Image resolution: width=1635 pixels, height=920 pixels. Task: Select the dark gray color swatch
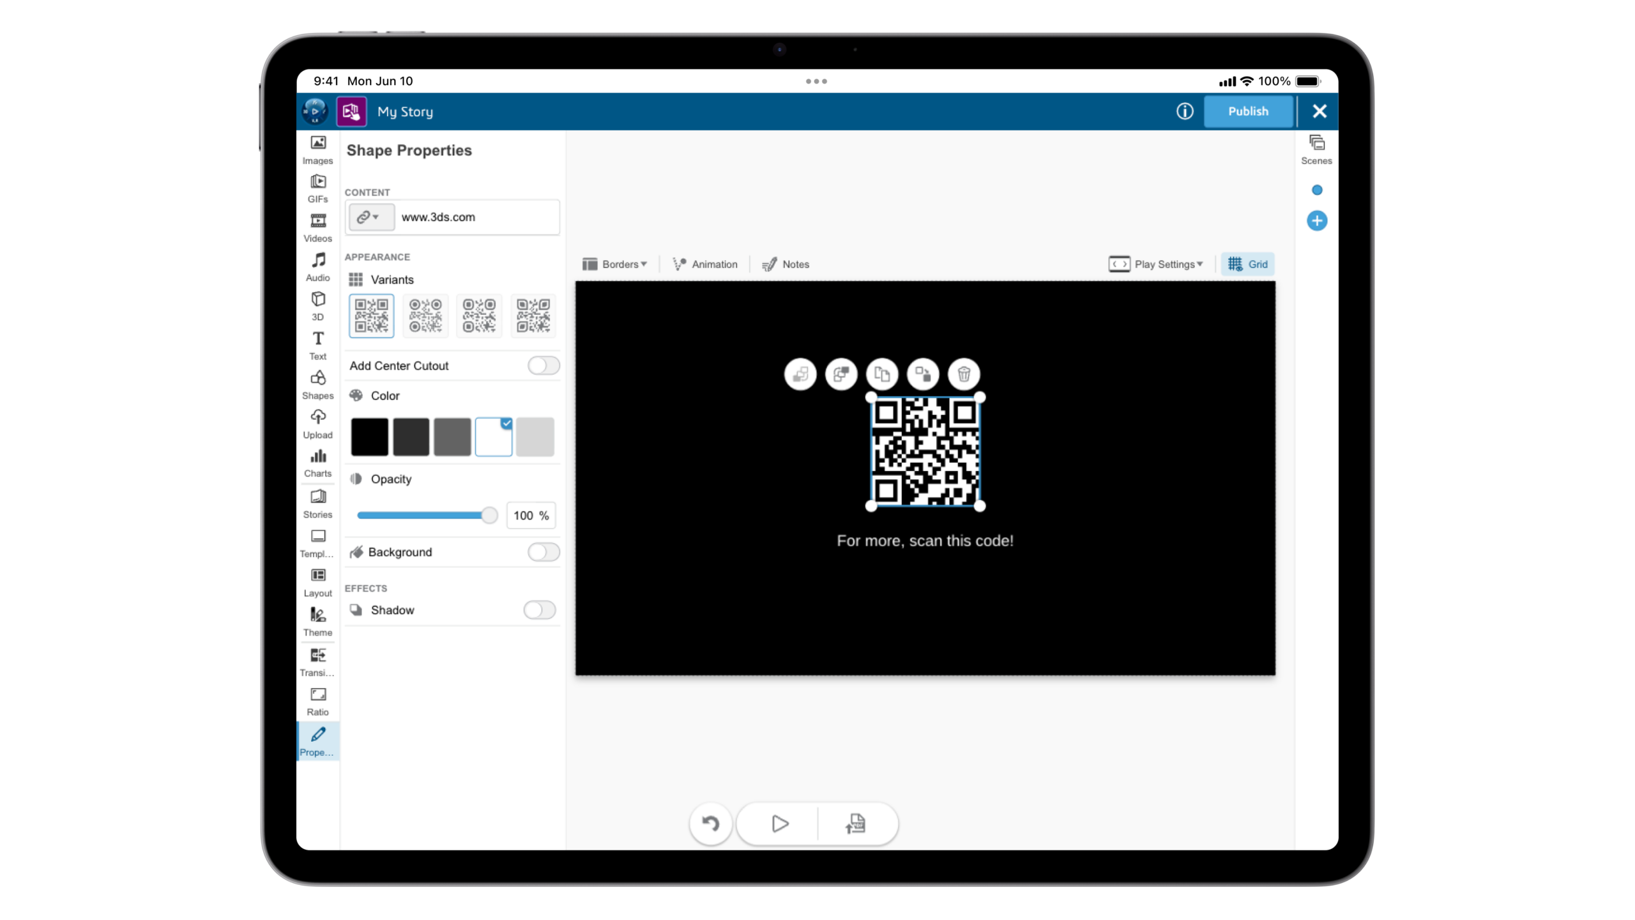[411, 436]
